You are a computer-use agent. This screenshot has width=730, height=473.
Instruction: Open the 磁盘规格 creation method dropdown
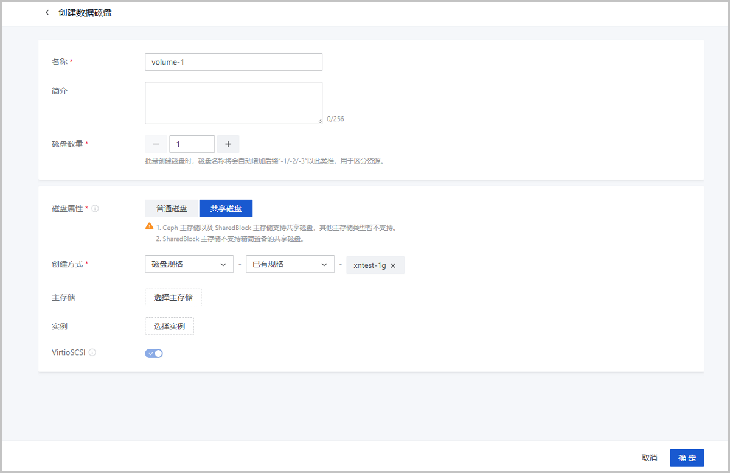189,264
